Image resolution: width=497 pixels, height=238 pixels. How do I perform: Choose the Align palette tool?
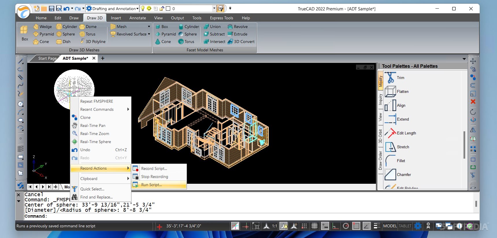pos(395,105)
